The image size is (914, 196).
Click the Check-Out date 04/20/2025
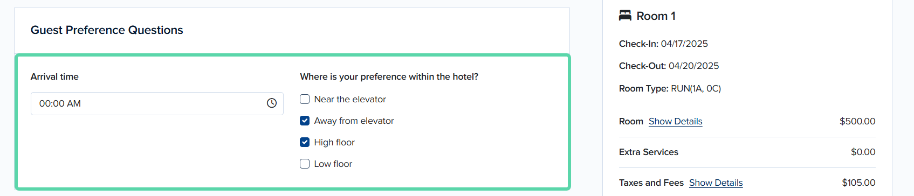point(693,66)
